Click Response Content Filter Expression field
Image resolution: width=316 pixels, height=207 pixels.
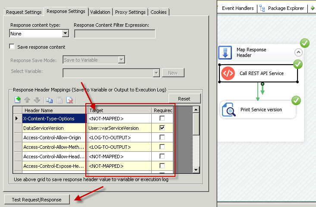pos(115,34)
